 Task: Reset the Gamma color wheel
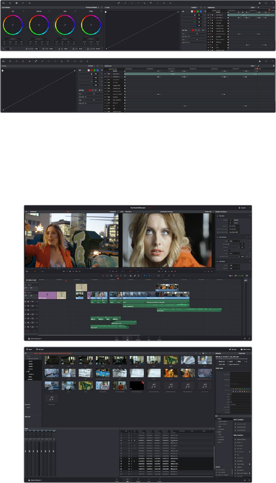point(50,11)
